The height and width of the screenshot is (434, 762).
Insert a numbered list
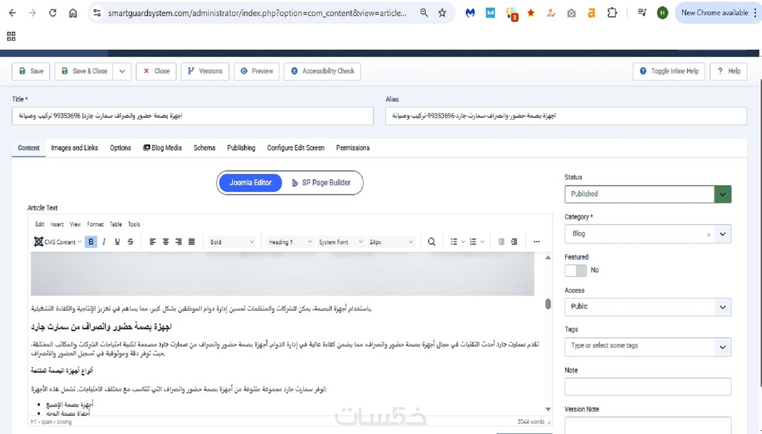pyautogui.click(x=473, y=242)
